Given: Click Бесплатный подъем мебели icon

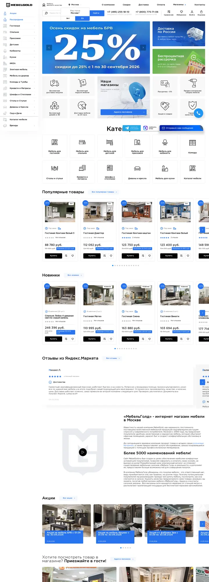Looking at the screenshot, I should pyautogui.click(x=82, y=83).
